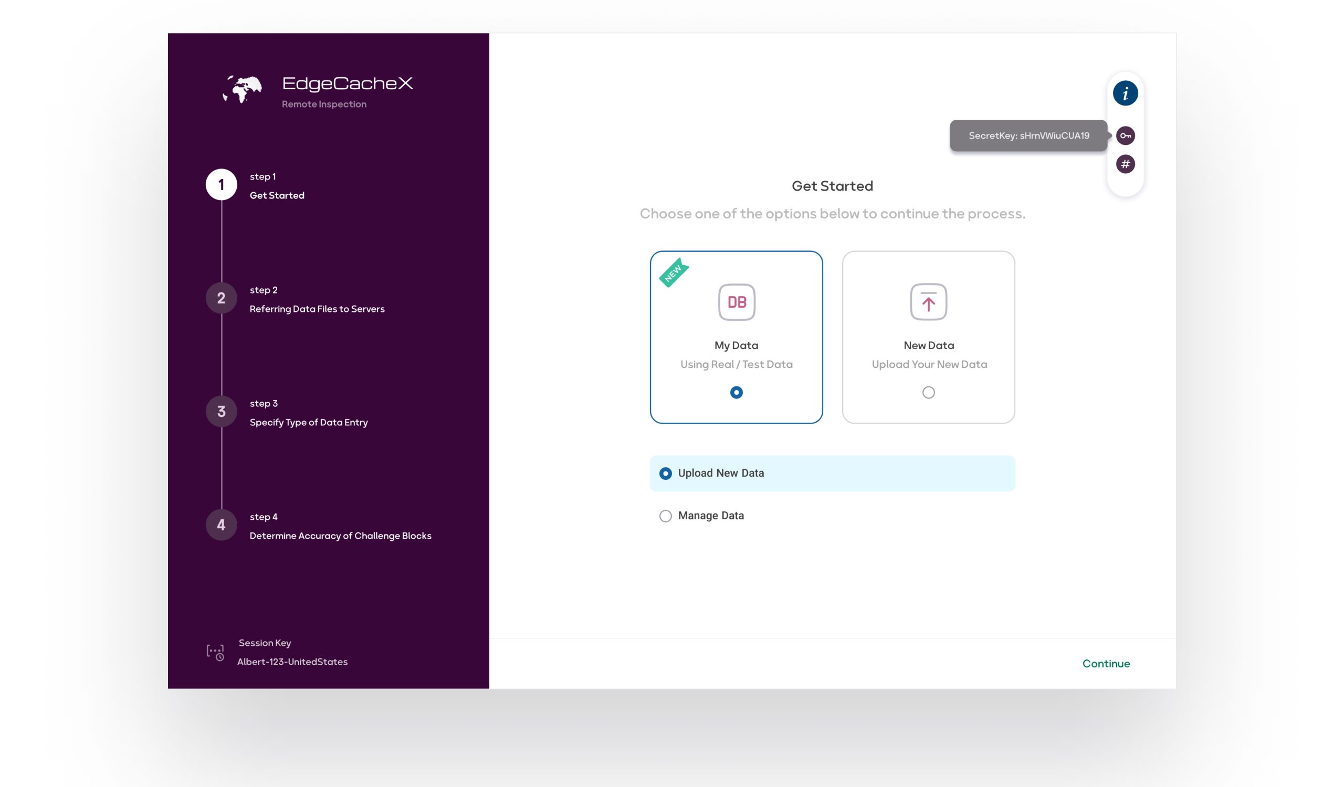
Task: Click the DB database icon
Action: [x=736, y=302]
